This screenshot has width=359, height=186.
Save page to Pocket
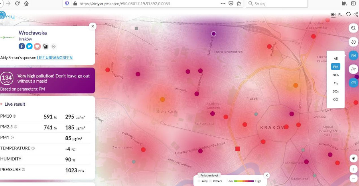[x=231, y=4]
